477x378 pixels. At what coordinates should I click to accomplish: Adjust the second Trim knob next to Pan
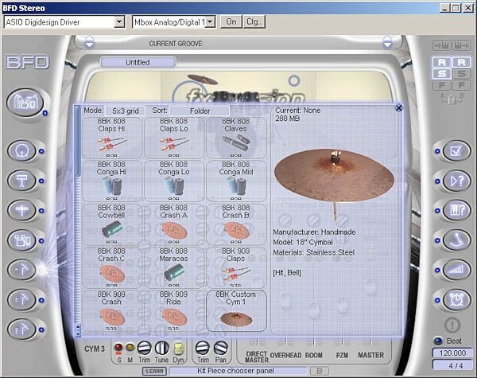[x=202, y=348]
